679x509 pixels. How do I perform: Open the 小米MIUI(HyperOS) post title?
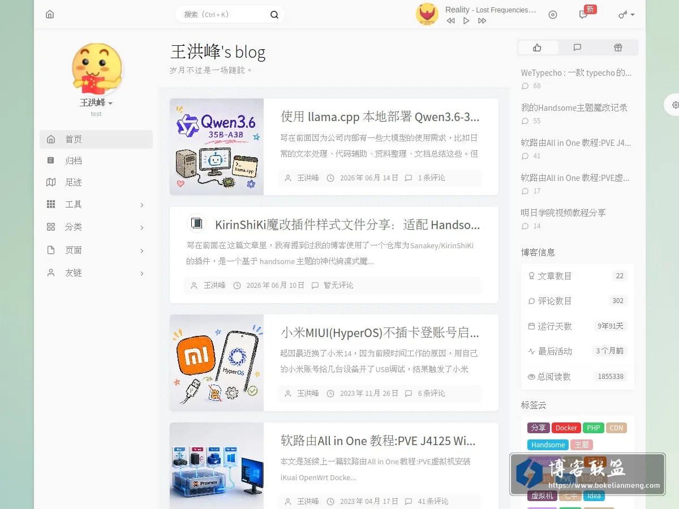[x=380, y=333]
